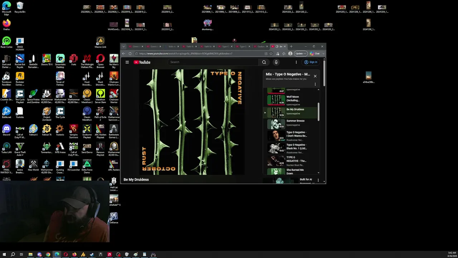
Task: Open Google Chrome from the taskbar
Action: point(48,254)
